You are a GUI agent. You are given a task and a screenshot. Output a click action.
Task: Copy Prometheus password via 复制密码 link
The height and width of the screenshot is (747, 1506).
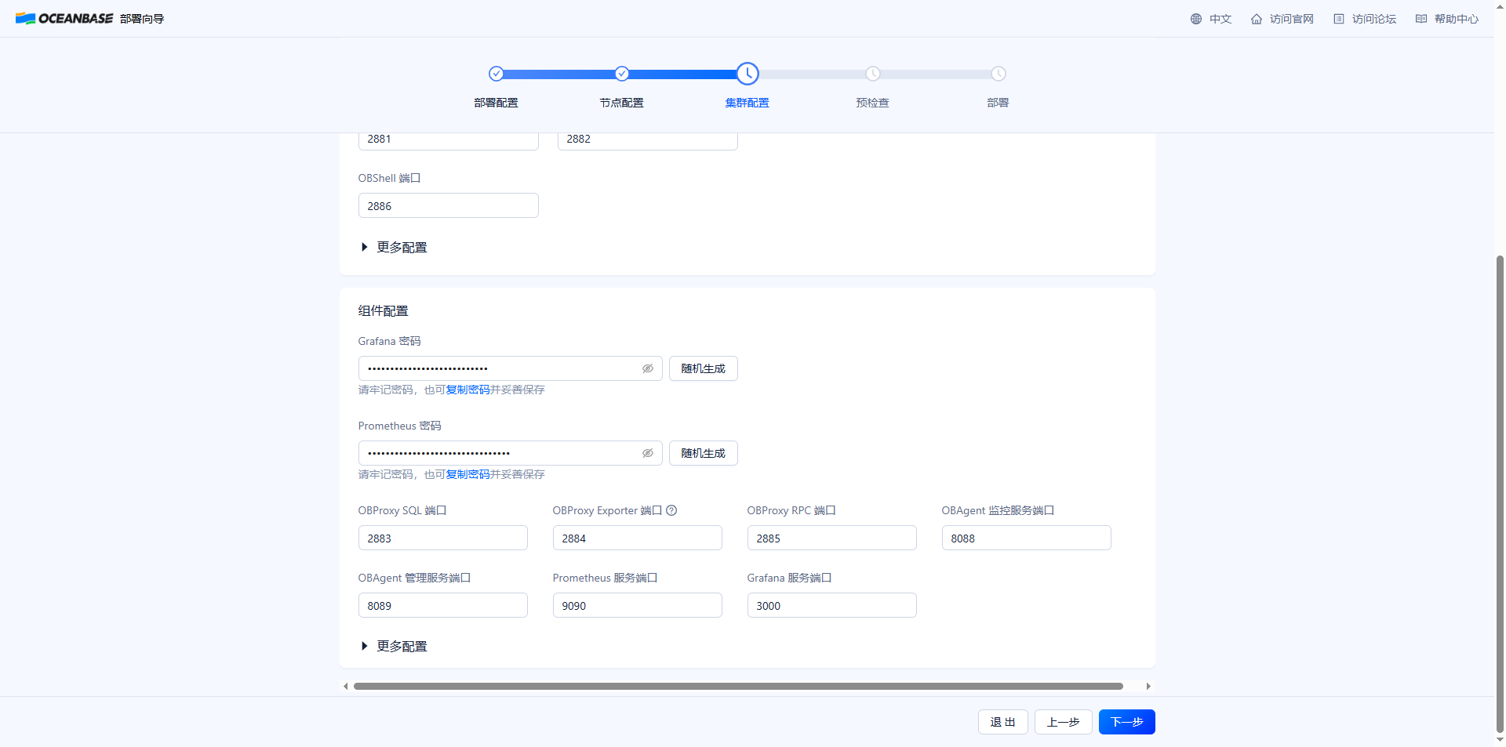(467, 474)
